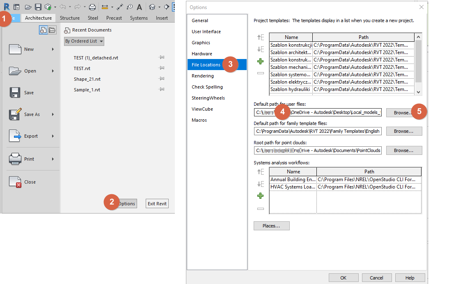449x284 pixels.
Task: Pin Sample_1.rvt in Recent Documents
Action: (x=161, y=89)
